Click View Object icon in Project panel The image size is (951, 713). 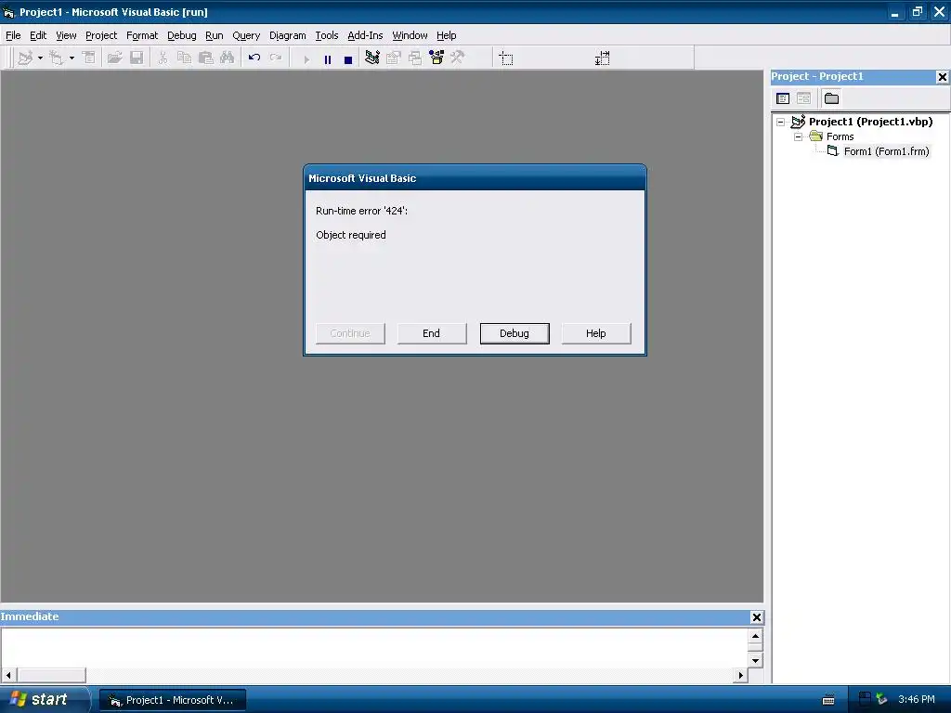tap(803, 98)
